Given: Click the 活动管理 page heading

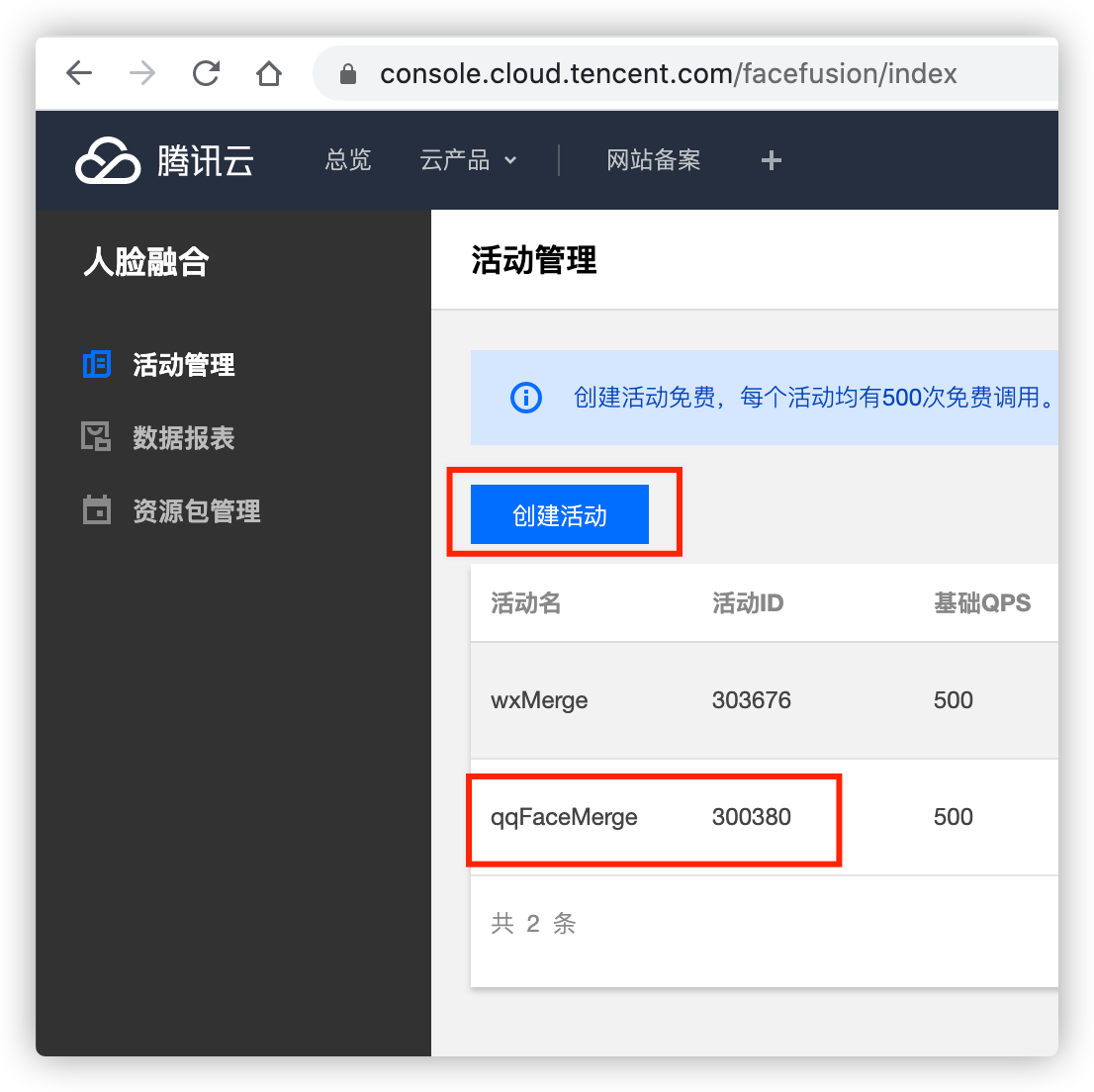Looking at the screenshot, I should (534, 260).
